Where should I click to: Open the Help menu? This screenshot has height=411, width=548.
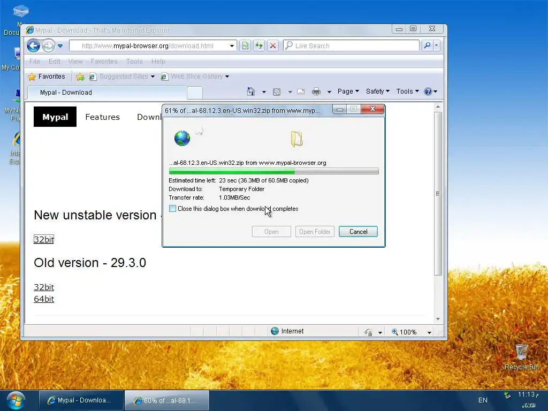tap(158, 62)
